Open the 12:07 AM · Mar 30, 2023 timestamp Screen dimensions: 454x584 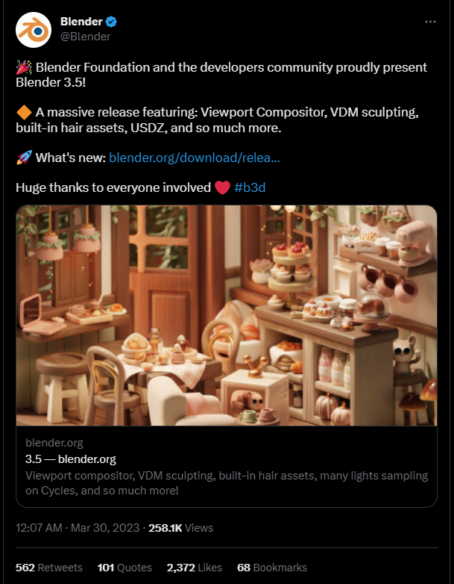[78, 528]
